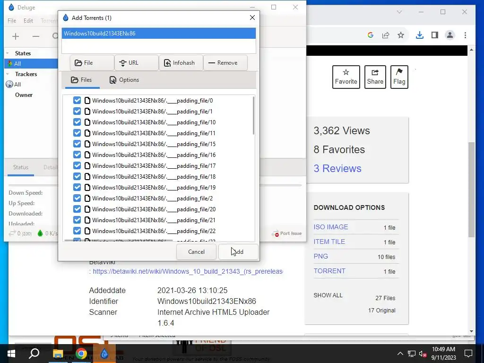Switch to the Options tab
484x363 pixels.
pyautogui.click(x=124, y=80)
